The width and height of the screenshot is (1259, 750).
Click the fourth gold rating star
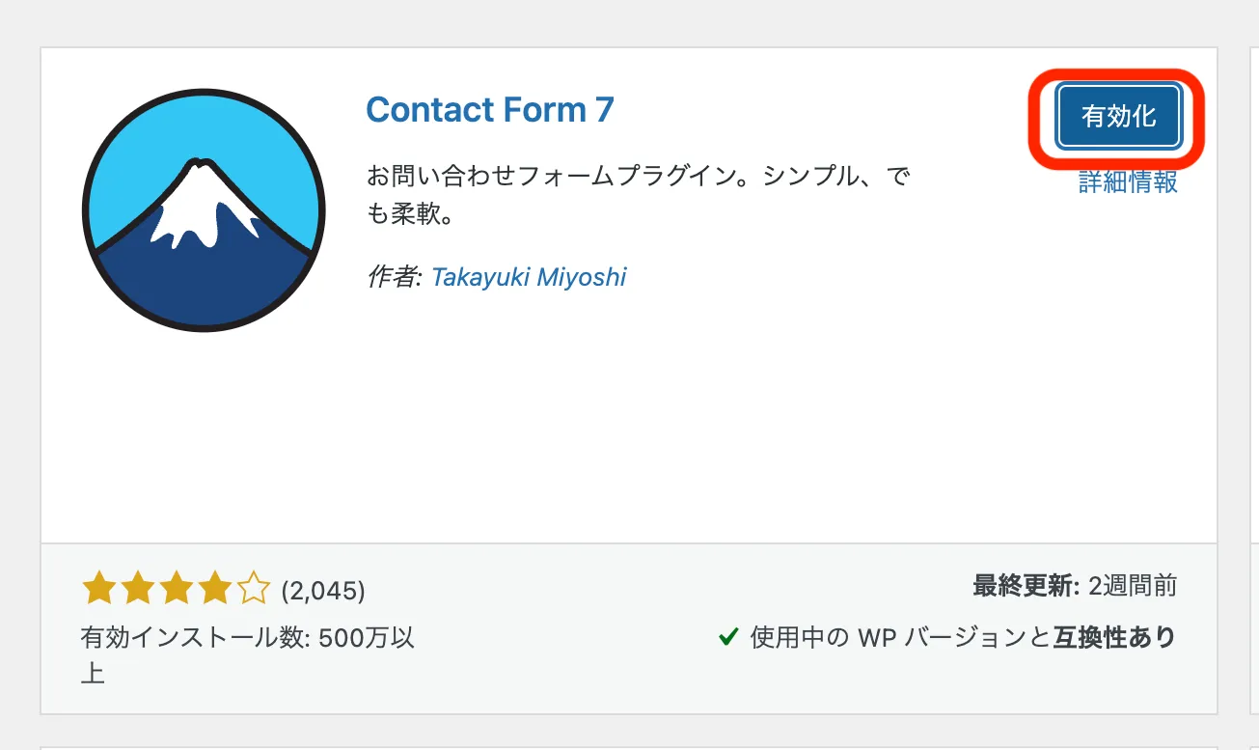214,588
